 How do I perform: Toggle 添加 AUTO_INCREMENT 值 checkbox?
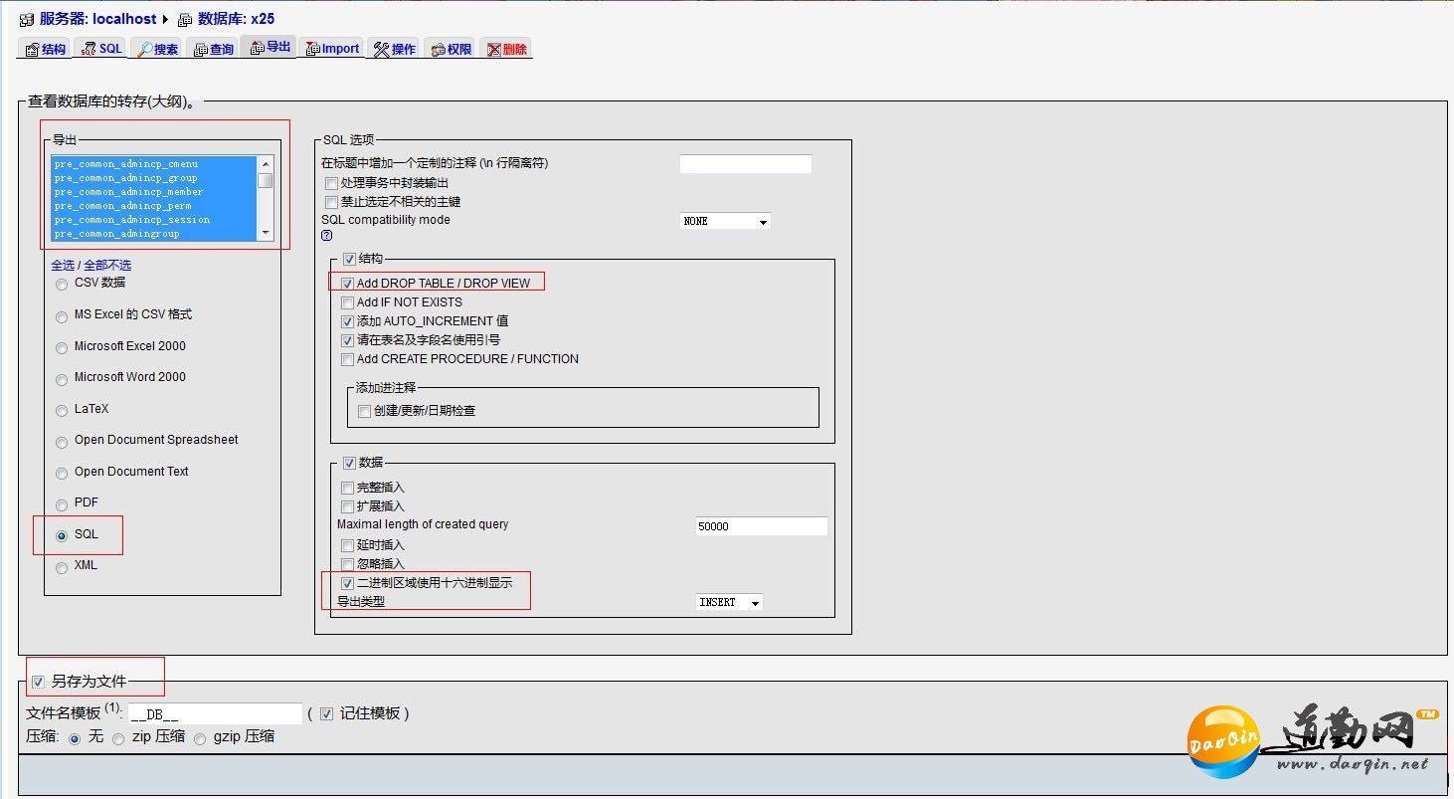(347, 321)
